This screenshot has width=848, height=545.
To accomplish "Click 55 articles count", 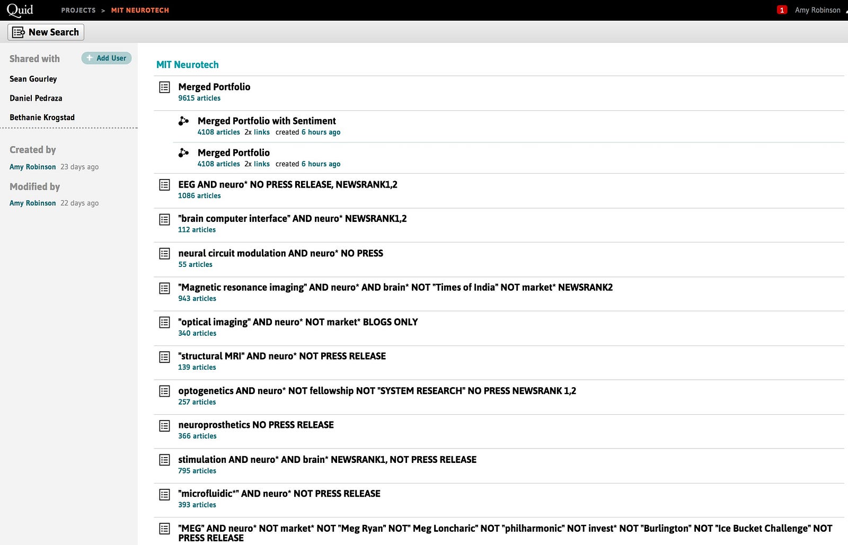I will [195, 264].
